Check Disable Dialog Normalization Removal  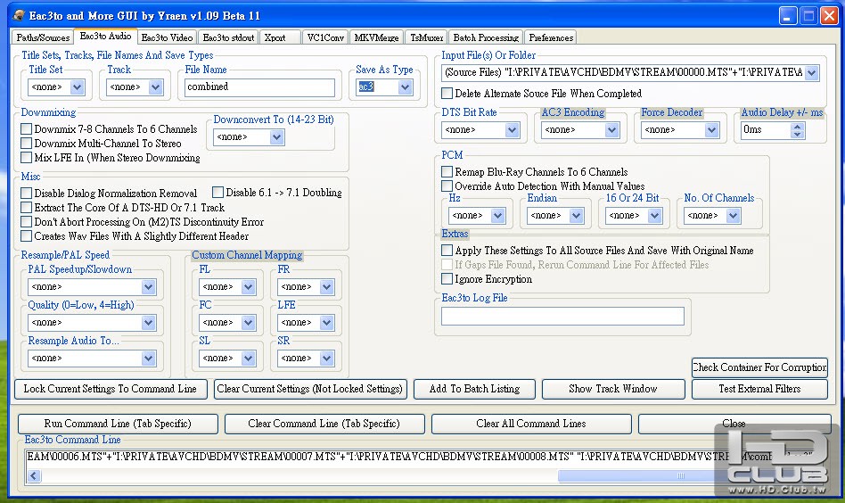pos(27,193)
